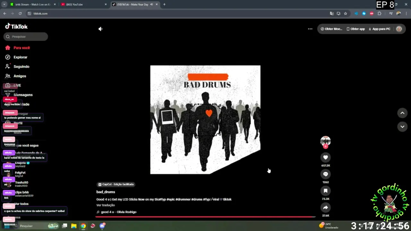Screen dimensions: 411x231
Task: Open the good 4 u Olivia Rodrigo sound
Action: (x=117, y=212)
